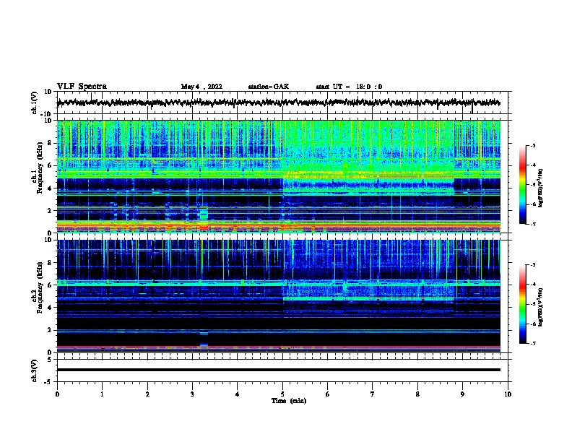Screen dimensions: 572x442
Task: Click the flat ch.3 voltage trace line
Action: (x=279, y=370)
